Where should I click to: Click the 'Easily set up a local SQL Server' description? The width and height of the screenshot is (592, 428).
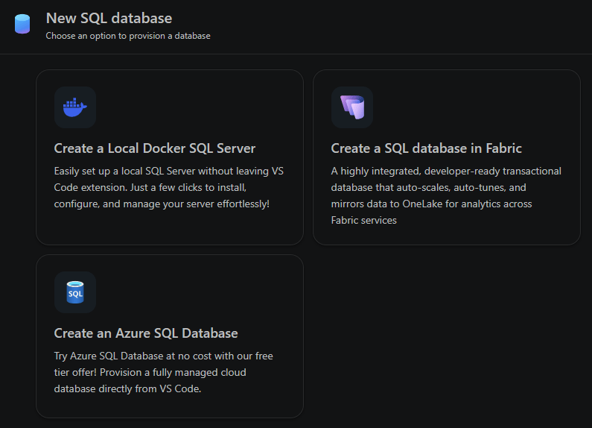point(169,188)
